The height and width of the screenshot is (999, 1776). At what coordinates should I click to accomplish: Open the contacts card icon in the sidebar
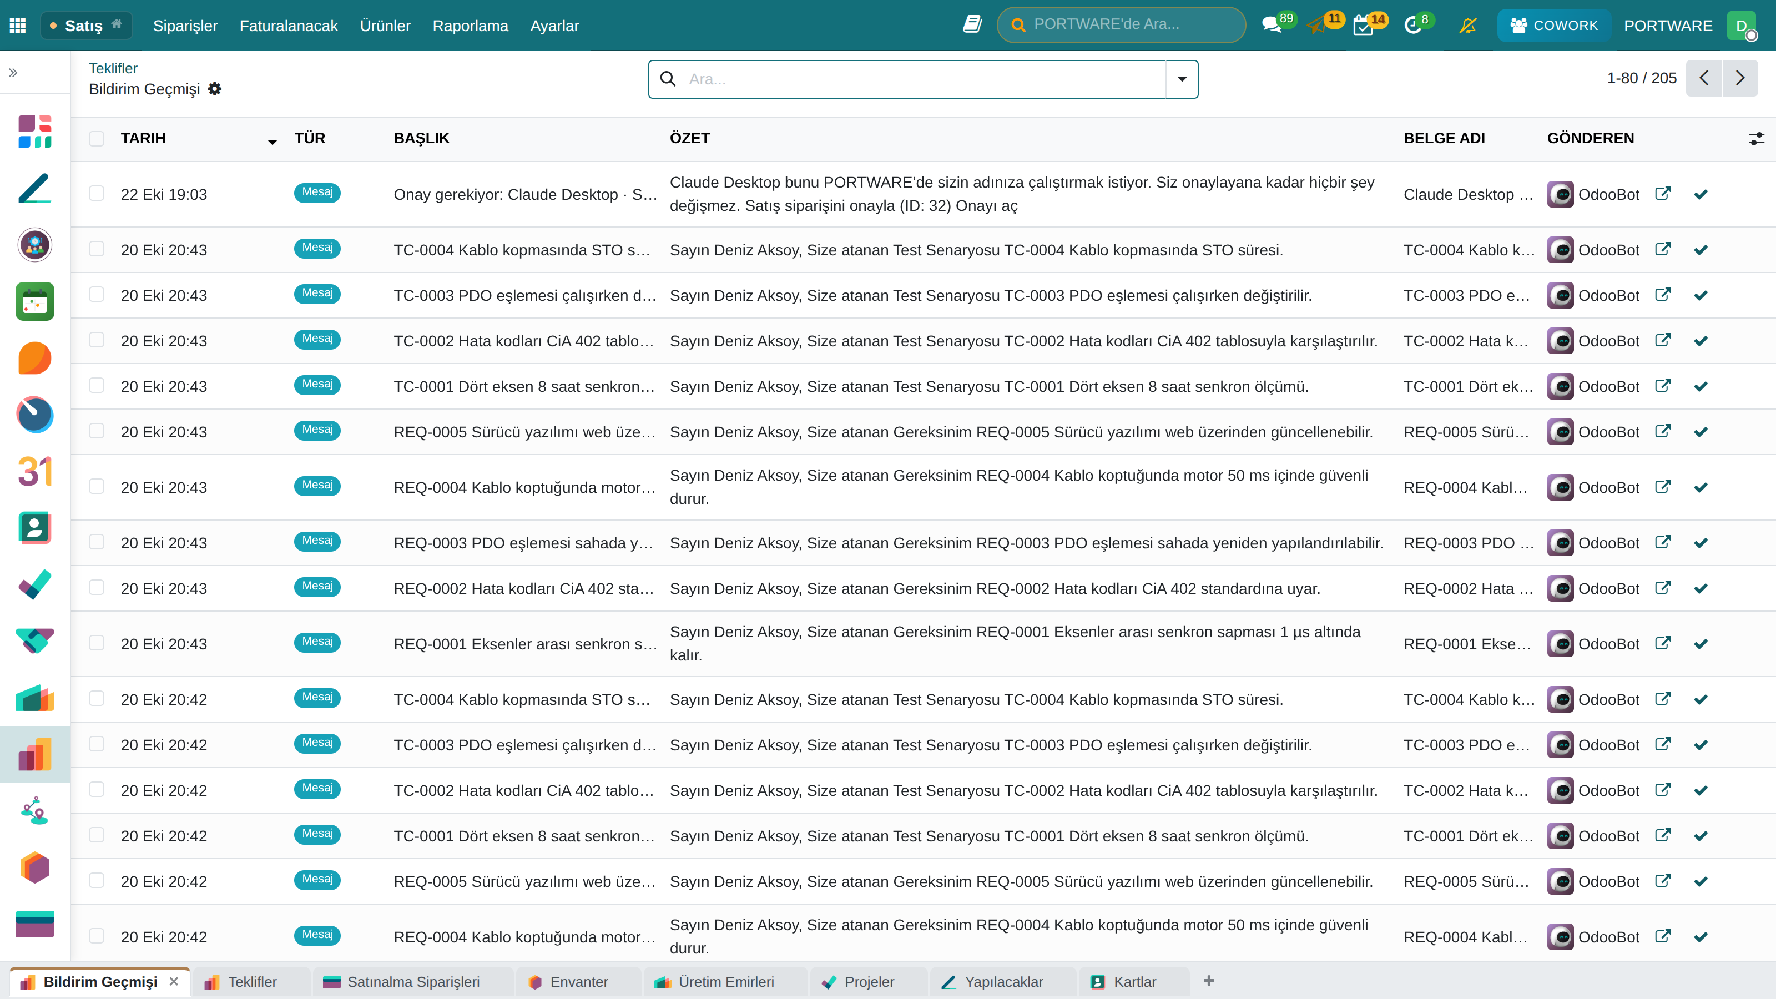click(34, 528)
